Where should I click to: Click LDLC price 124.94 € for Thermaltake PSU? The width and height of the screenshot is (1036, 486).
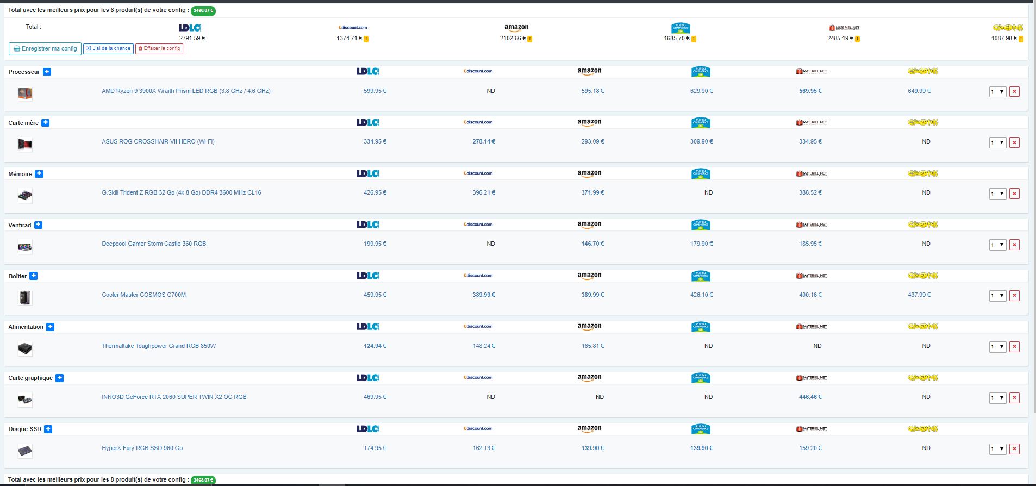(375, 346)
